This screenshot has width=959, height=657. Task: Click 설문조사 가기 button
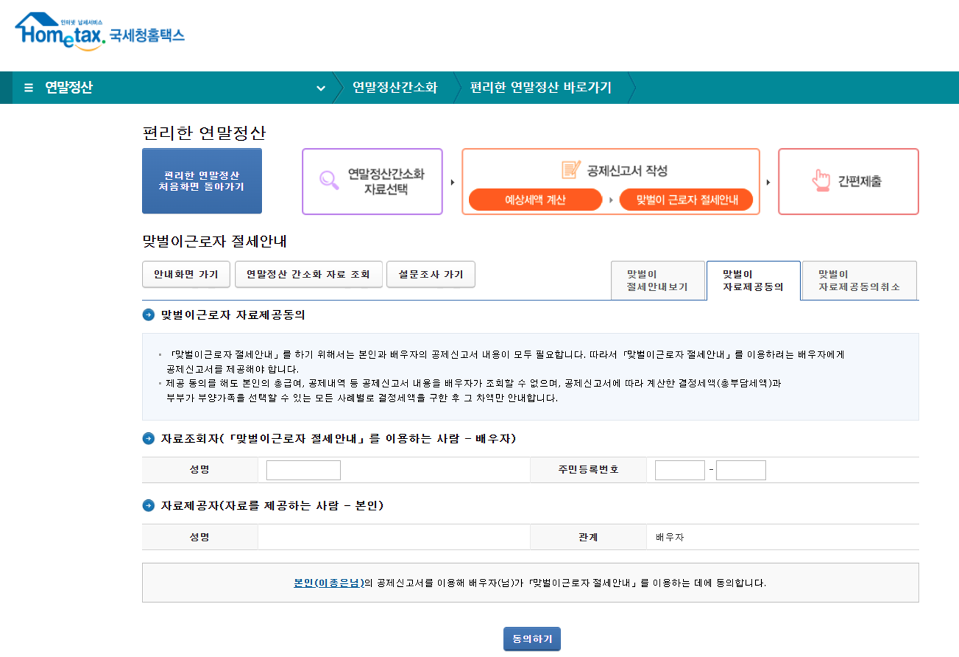[431, 274]
